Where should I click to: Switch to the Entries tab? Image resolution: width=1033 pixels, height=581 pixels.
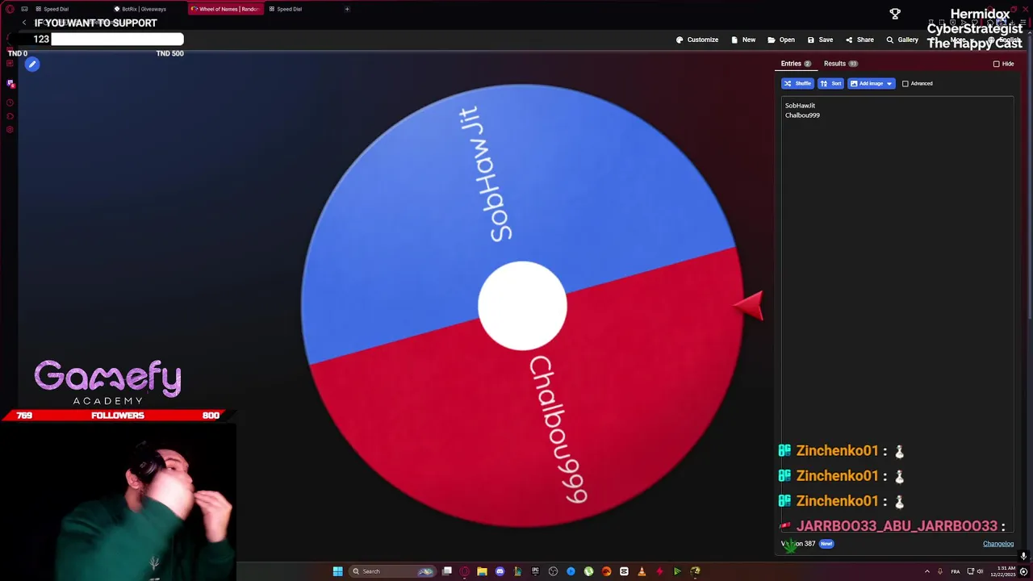tap(796, 64)
